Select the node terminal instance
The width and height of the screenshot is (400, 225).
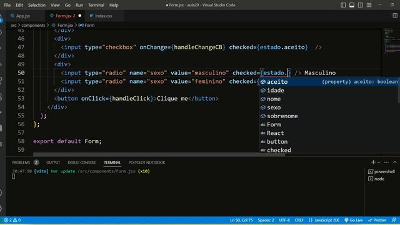pos(376,179)
